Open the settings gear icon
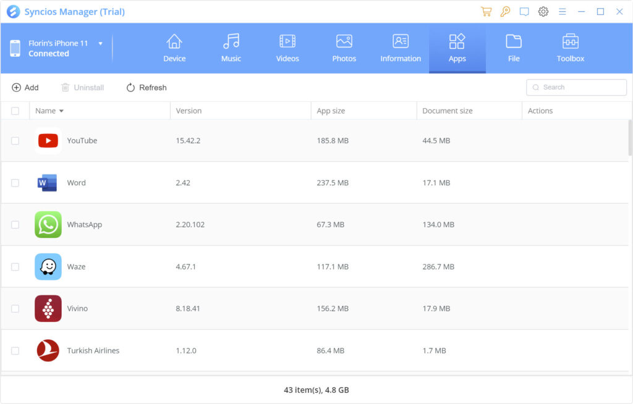Screen dimensions: 633x404 pyautogui.click(x=543, y=12)
